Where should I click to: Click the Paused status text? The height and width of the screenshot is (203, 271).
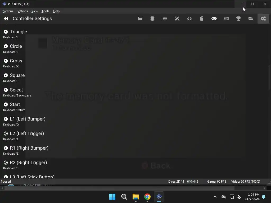point(6,182)
